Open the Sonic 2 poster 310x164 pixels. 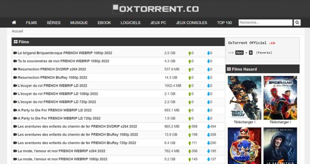244,146
